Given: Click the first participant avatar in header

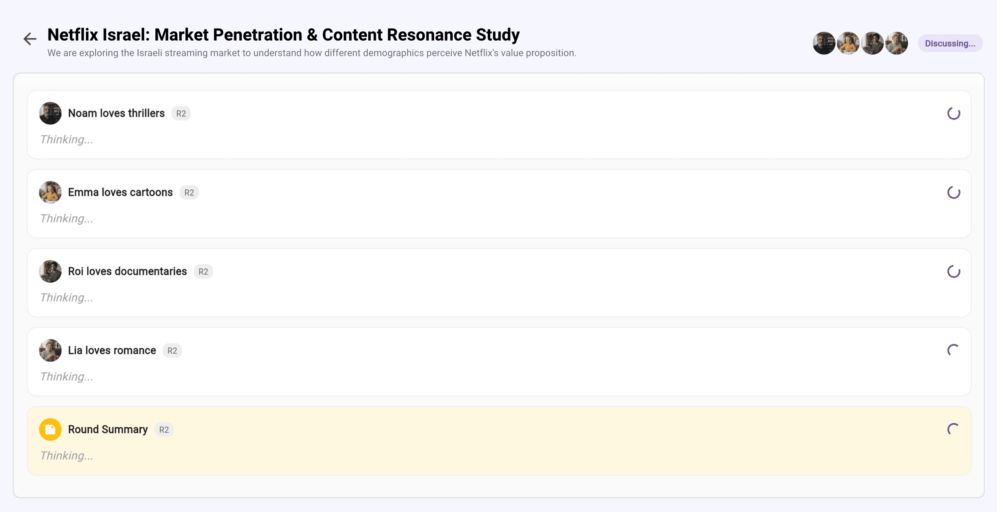Looking at the screenshot, I should pos(824,43).
